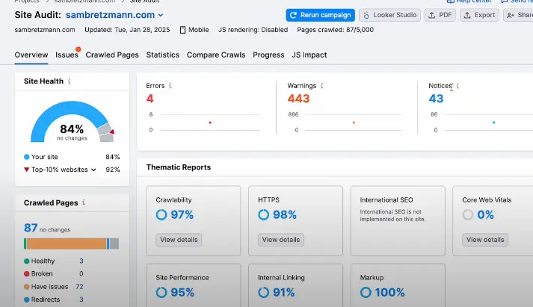Viewport: 533px width, 307px height.
Task: Click the Broken pages count 0
Action: [81, 273]
